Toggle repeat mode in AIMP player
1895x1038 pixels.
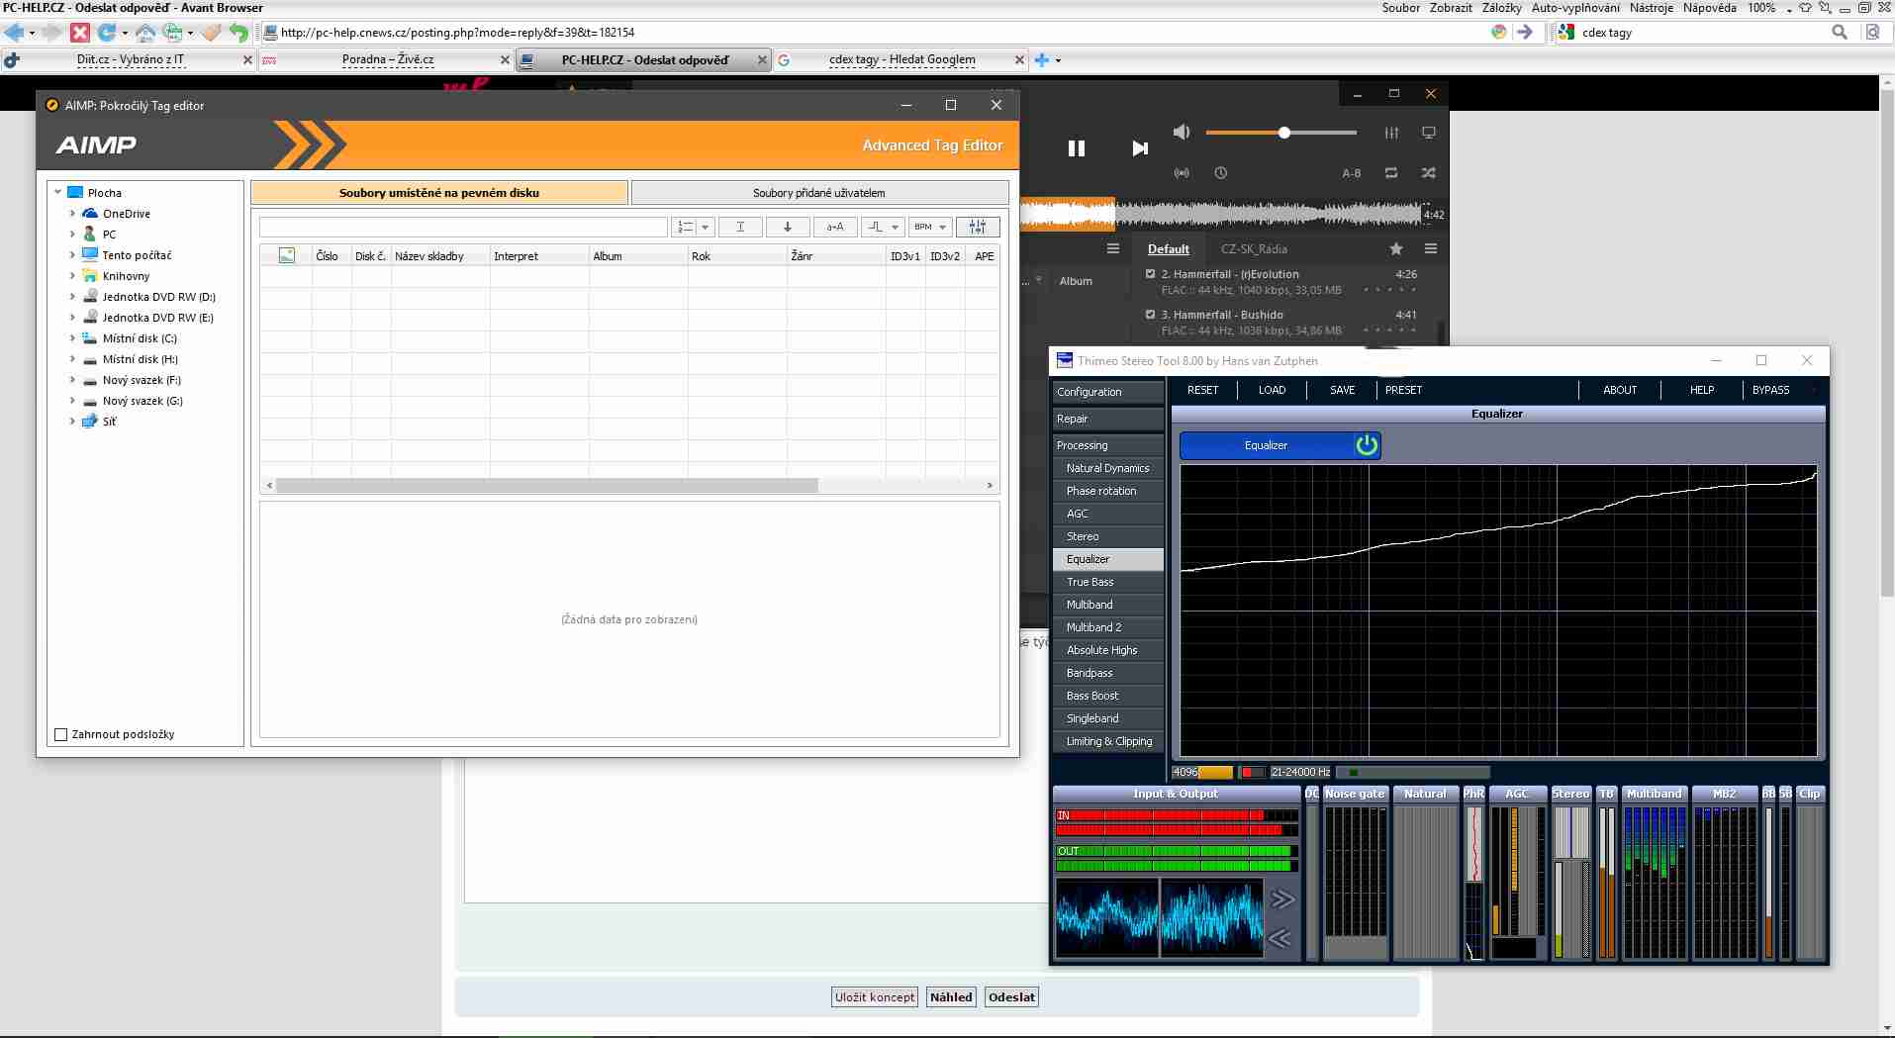[1391, 173]
